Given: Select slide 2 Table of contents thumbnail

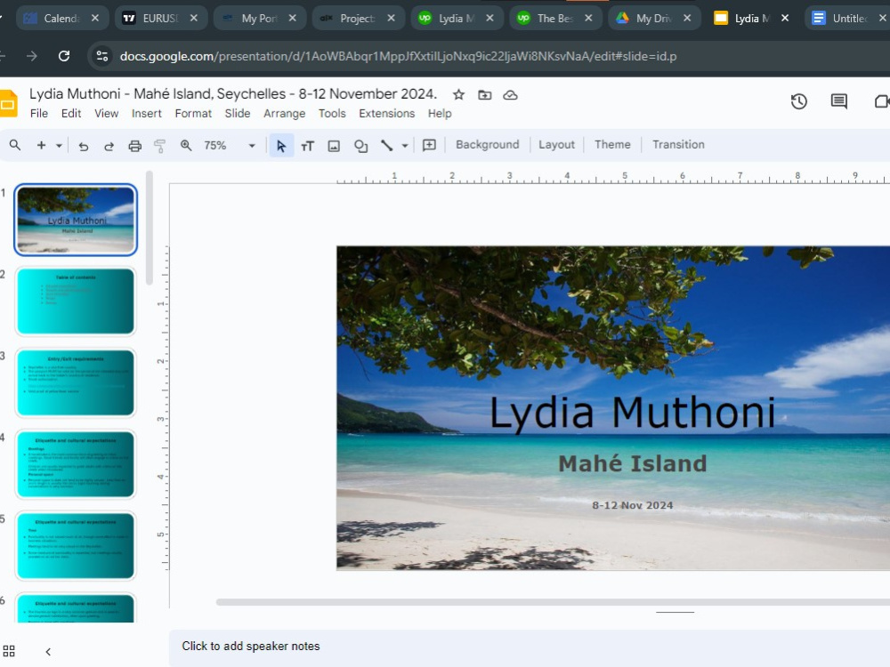Looking at the screenshot, I should (76, 301).
